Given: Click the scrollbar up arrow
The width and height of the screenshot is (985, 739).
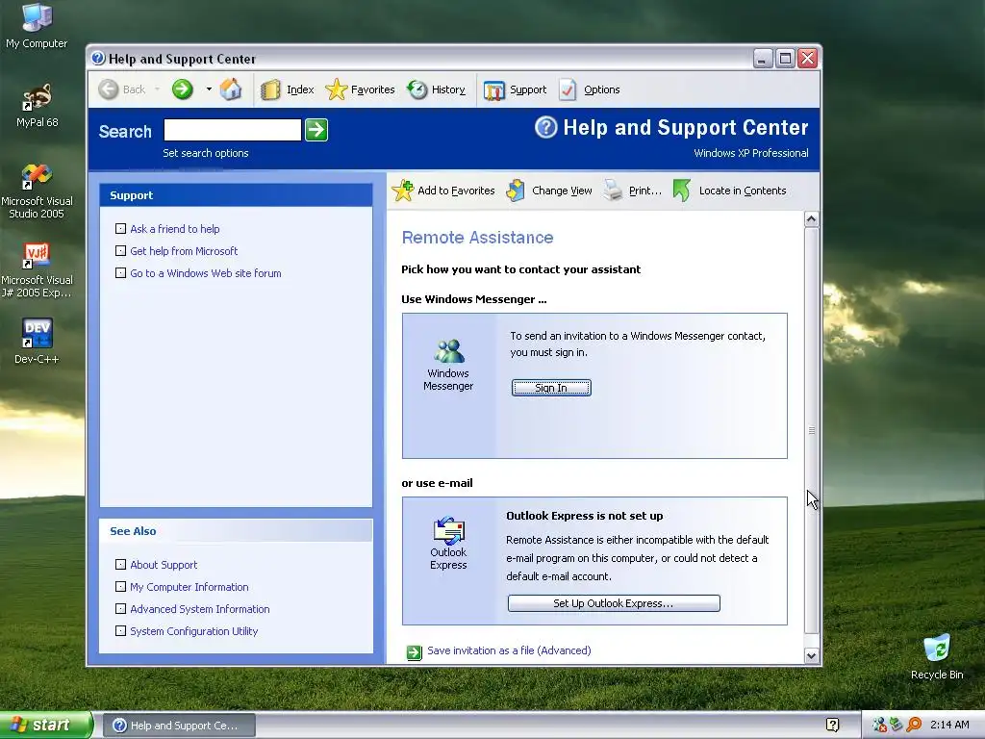Looking at the screenshot, I should (811, 219).
